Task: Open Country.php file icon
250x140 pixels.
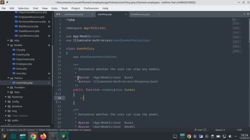Action: [14, 54]
